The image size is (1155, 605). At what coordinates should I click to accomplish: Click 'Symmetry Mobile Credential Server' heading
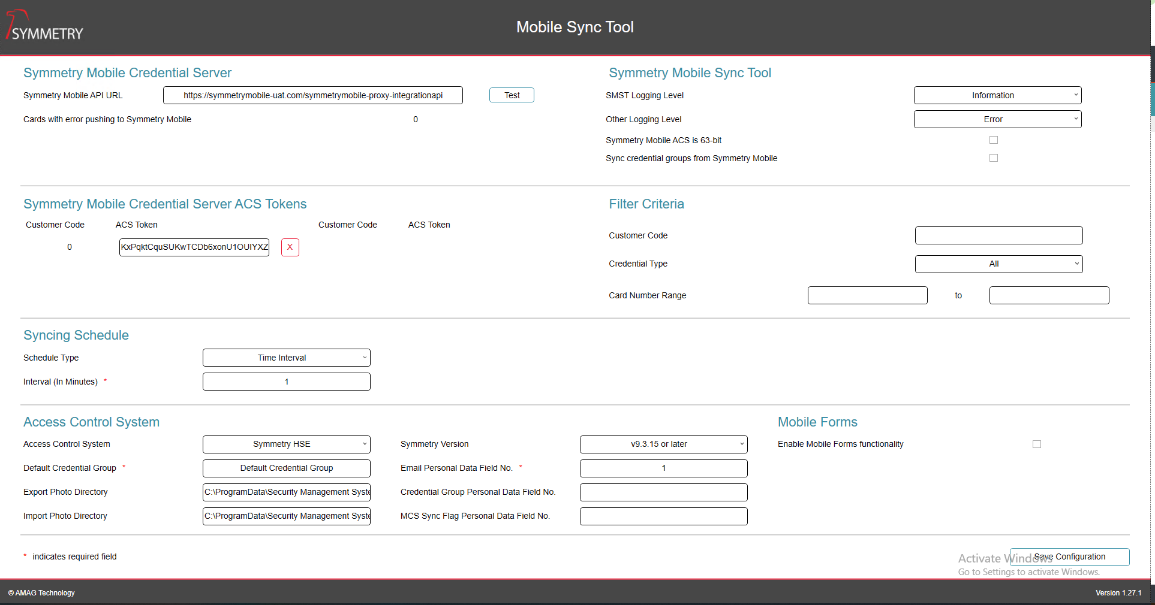[x=127, y=73]
